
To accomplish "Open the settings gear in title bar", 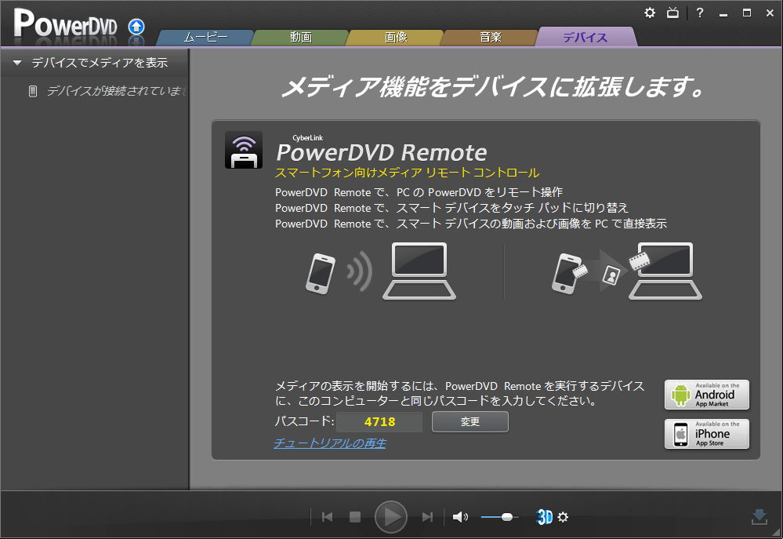I will (649, 13).
